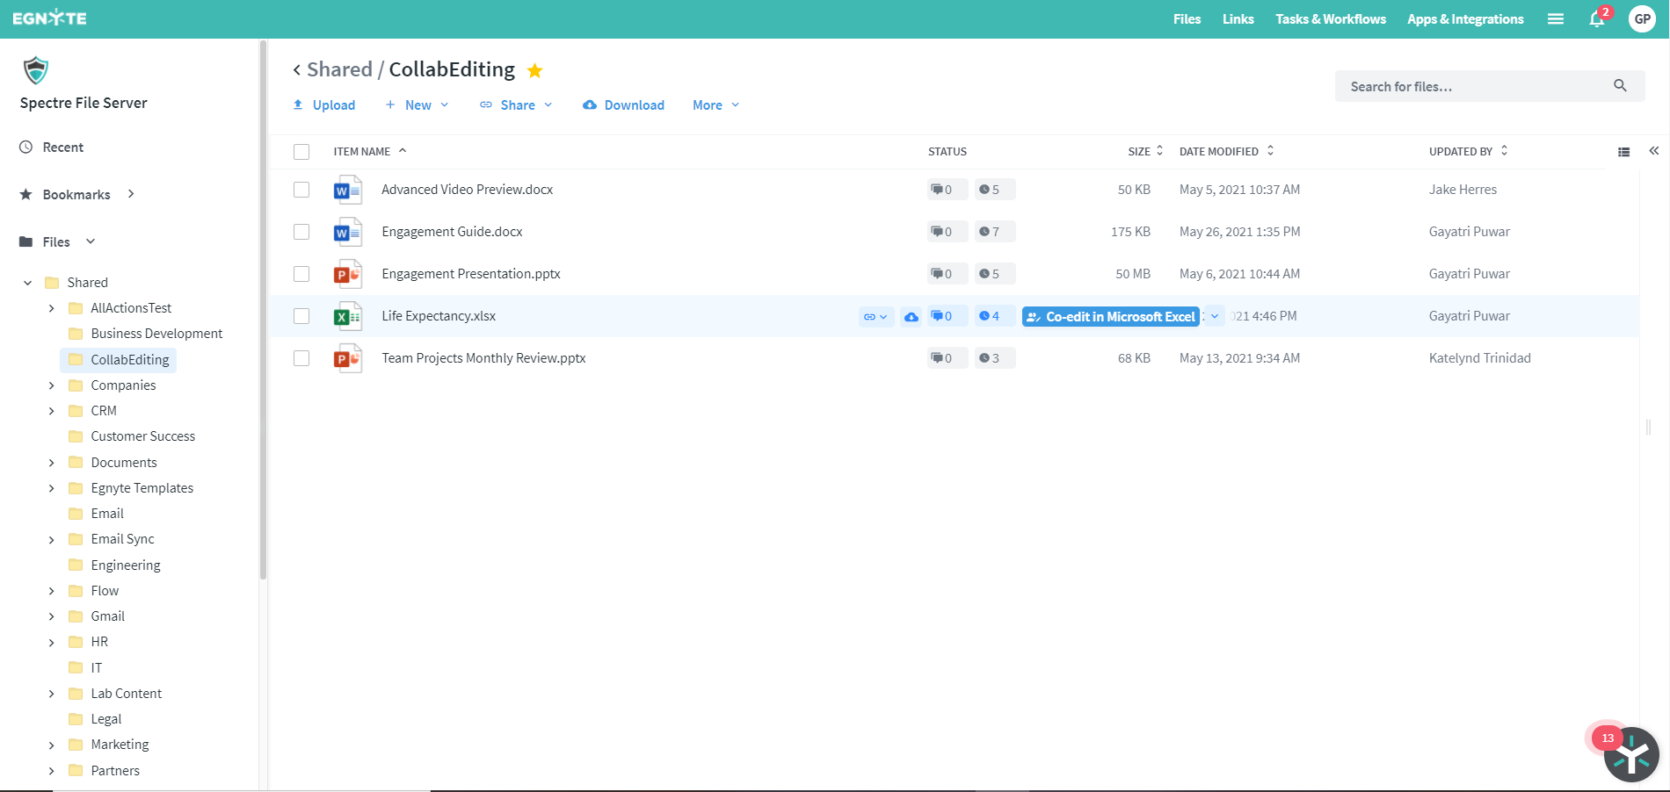The image size is (1670, 792).
Task: Tick the Team Projects Monthly Review.pptx checkbox
Action: pyautogui.click(x=301, y=358)
